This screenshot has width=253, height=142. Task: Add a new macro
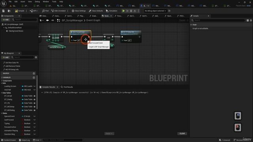34,73
